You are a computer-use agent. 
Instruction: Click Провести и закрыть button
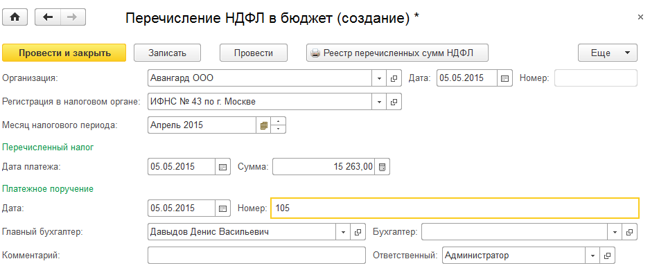tap(64, 53)
